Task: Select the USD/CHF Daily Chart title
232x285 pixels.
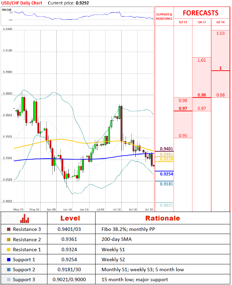Action: coord(22,3)
